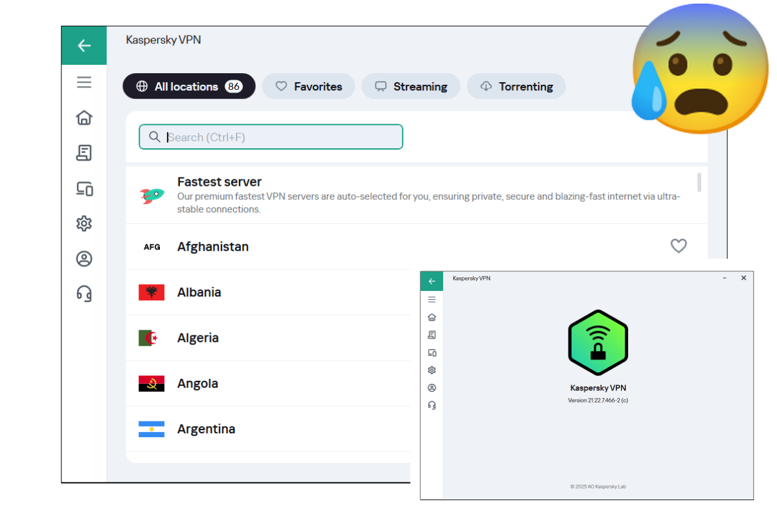Click the devices icon in the small About window

(x=432, y=353)
